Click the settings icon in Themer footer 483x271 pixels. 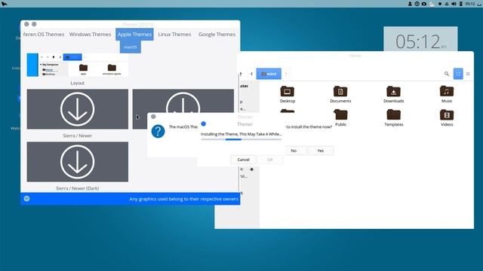click(x=27, y=199)
